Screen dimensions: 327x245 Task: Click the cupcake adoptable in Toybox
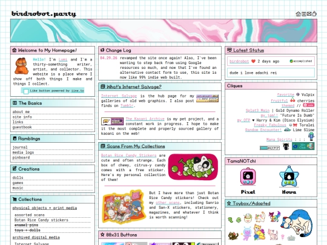(248, 218)
